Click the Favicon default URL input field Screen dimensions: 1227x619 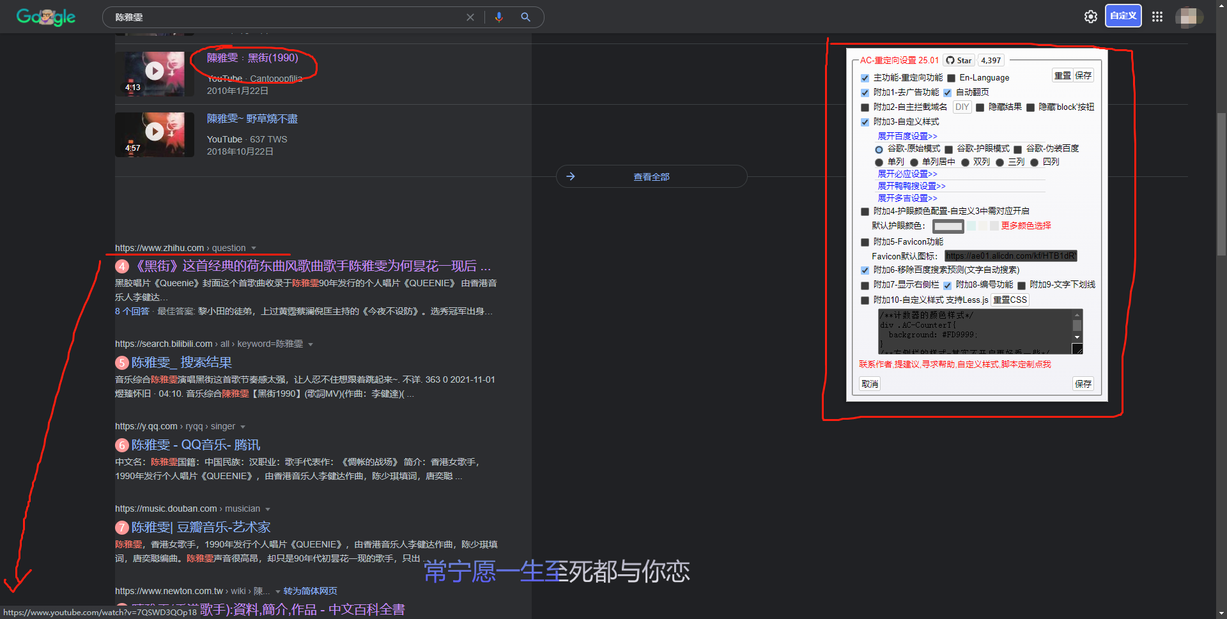(x=1010, y=256)
